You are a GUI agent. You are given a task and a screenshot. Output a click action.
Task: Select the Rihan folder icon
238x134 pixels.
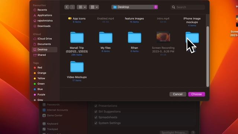[x=135, y=37]
